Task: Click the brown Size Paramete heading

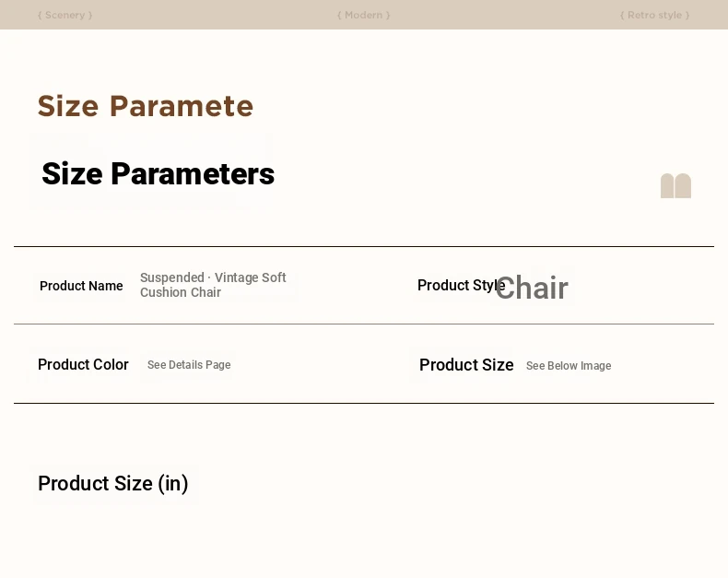Action: point(145,106)
